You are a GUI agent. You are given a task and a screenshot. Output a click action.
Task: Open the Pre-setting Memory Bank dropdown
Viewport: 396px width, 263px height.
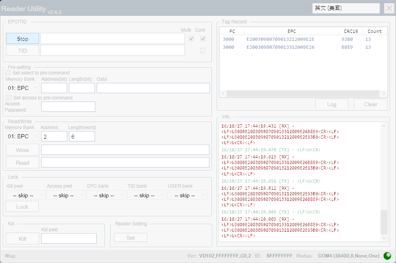(22, 88)
